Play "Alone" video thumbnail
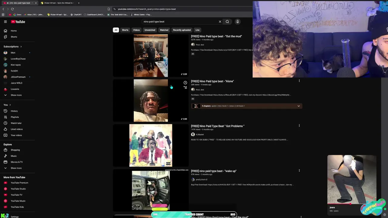388x218 pixels. (x=151, y=101)
